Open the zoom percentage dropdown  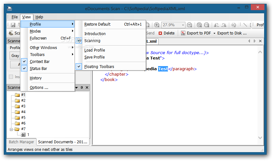183,25
